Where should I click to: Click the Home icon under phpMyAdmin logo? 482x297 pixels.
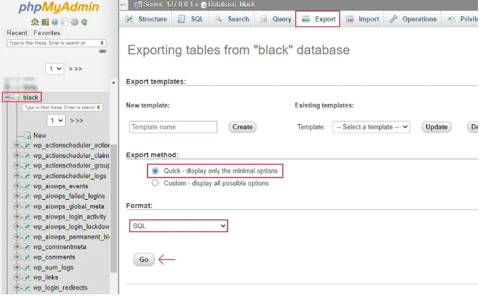pos(35,22)
